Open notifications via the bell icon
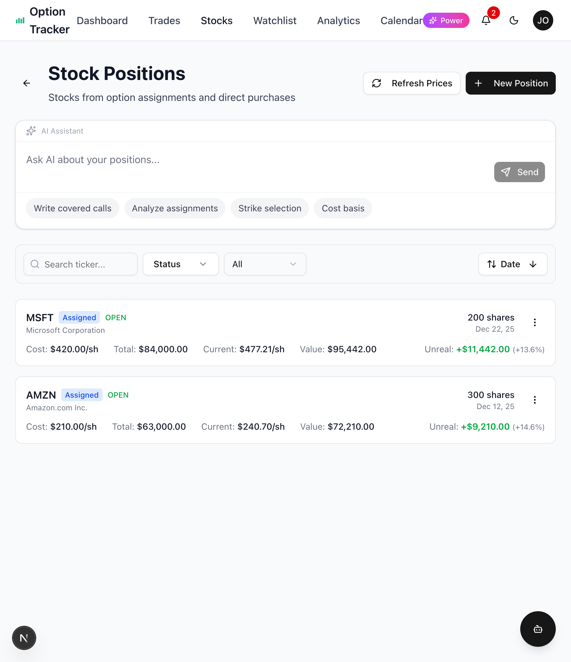Screen dimensions: 571x662 tap(486, 20)
